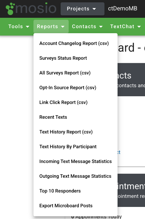Open Top 10 Responders report
The height and width of the screenshot is (219, 145).
(75, 191)
